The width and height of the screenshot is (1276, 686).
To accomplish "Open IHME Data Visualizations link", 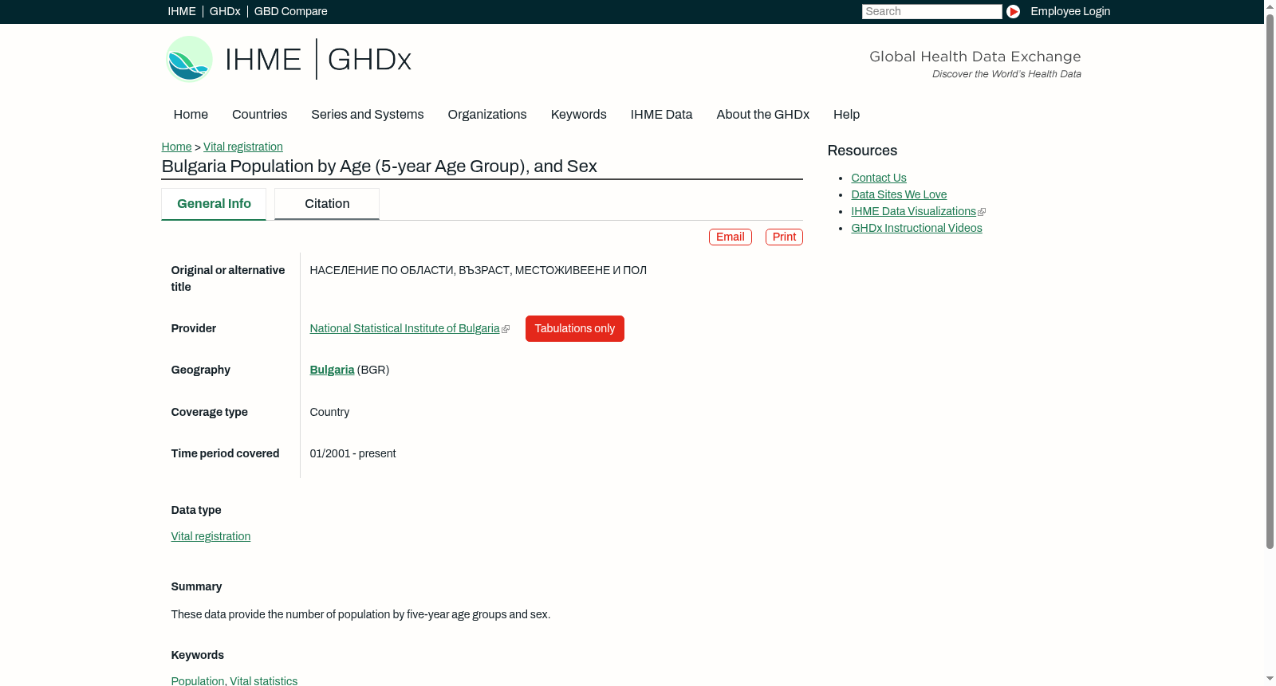I will [913, 211].
